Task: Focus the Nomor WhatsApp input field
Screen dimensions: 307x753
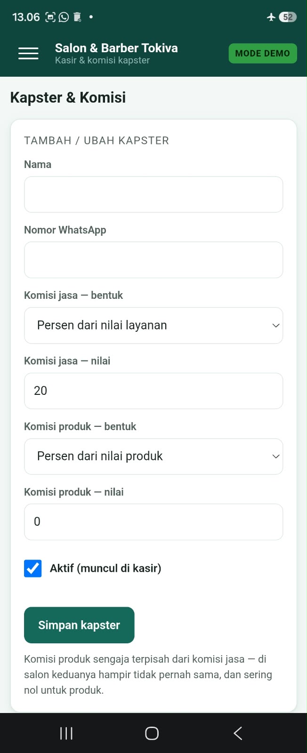Action: coord(153,260)
